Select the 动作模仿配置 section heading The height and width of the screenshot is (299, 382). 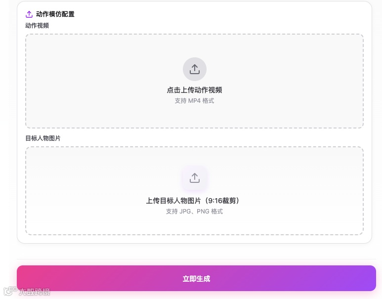tap(55, 14)
